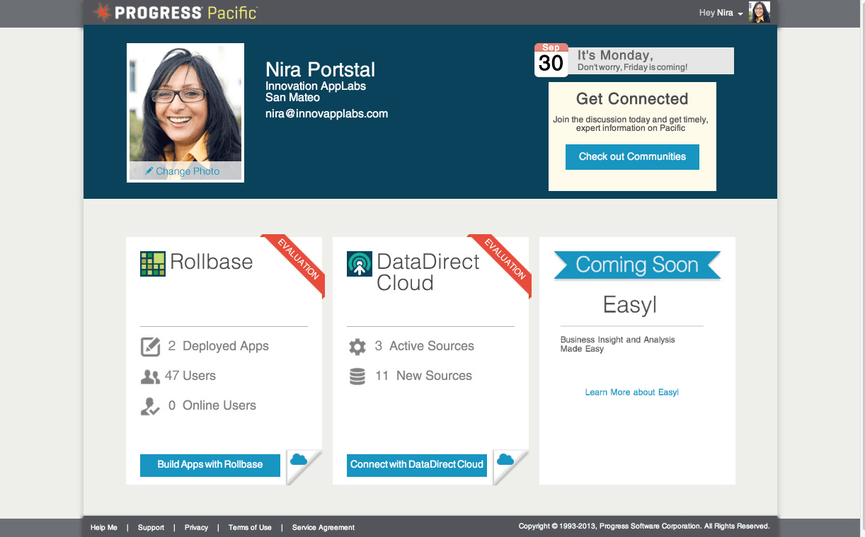Click the 3 Active Sources stat
Screen dimensions: 865x537
point(425,346)
